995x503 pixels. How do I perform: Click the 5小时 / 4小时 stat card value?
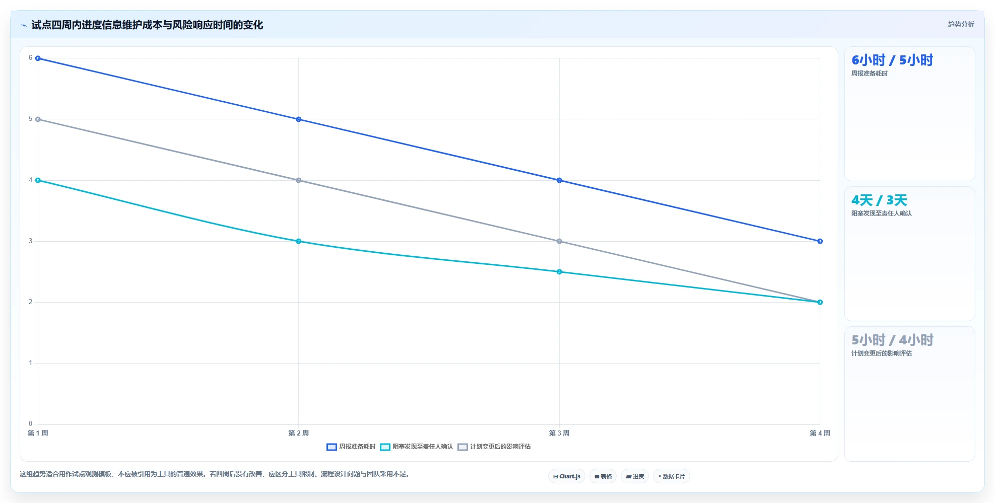point(892,340)
